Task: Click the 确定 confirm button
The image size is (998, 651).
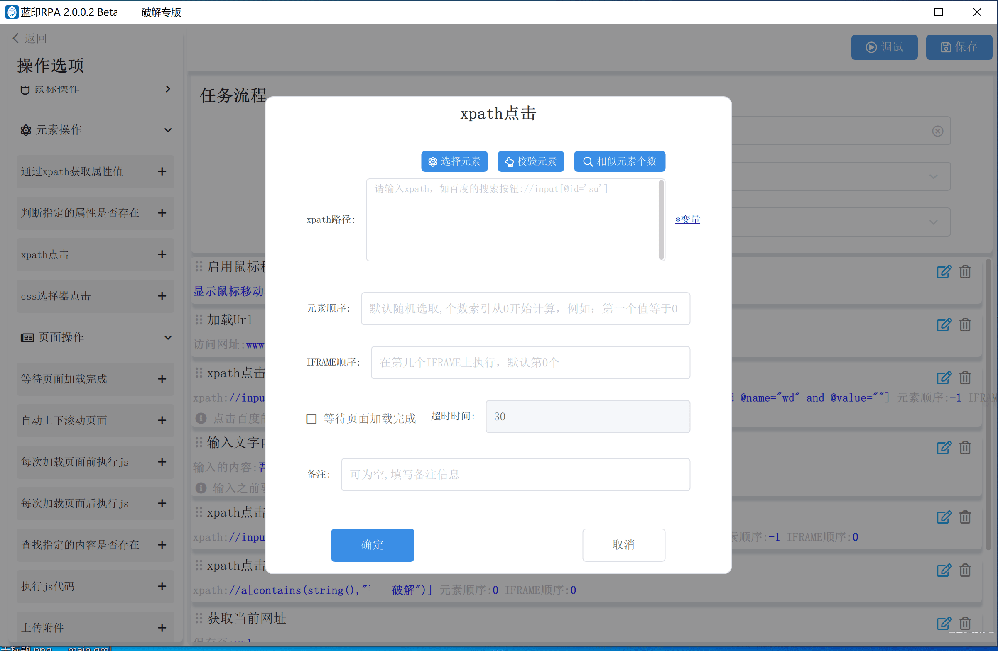Action: pyautogui.click(x=373, y=545)
